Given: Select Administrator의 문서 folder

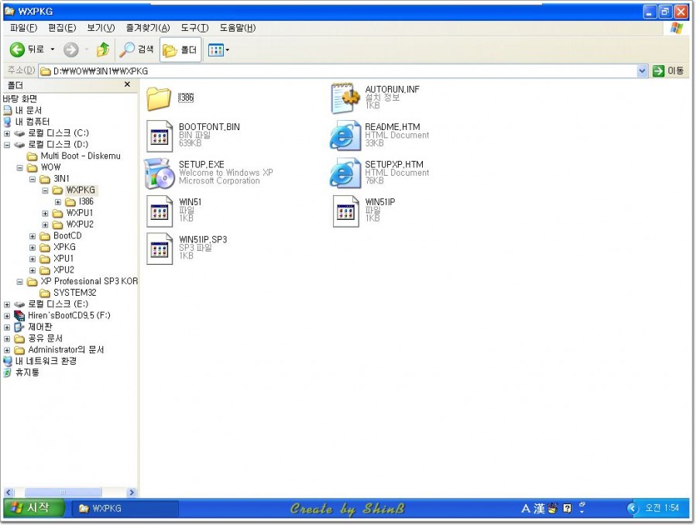Looking at the screenshot, I should pos(66,350).
